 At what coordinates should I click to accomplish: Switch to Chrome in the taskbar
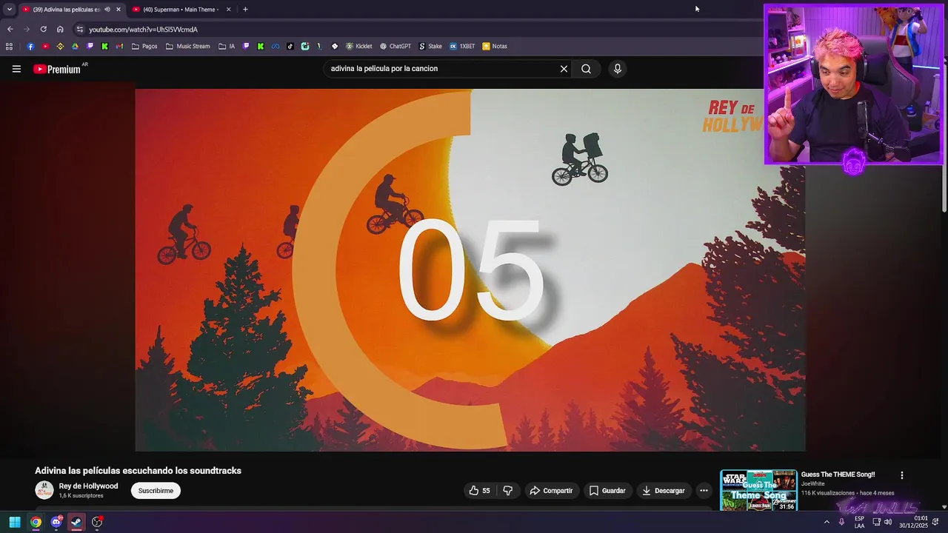36,522
